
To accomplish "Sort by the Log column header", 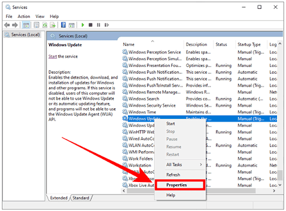I will coord(272,44).
